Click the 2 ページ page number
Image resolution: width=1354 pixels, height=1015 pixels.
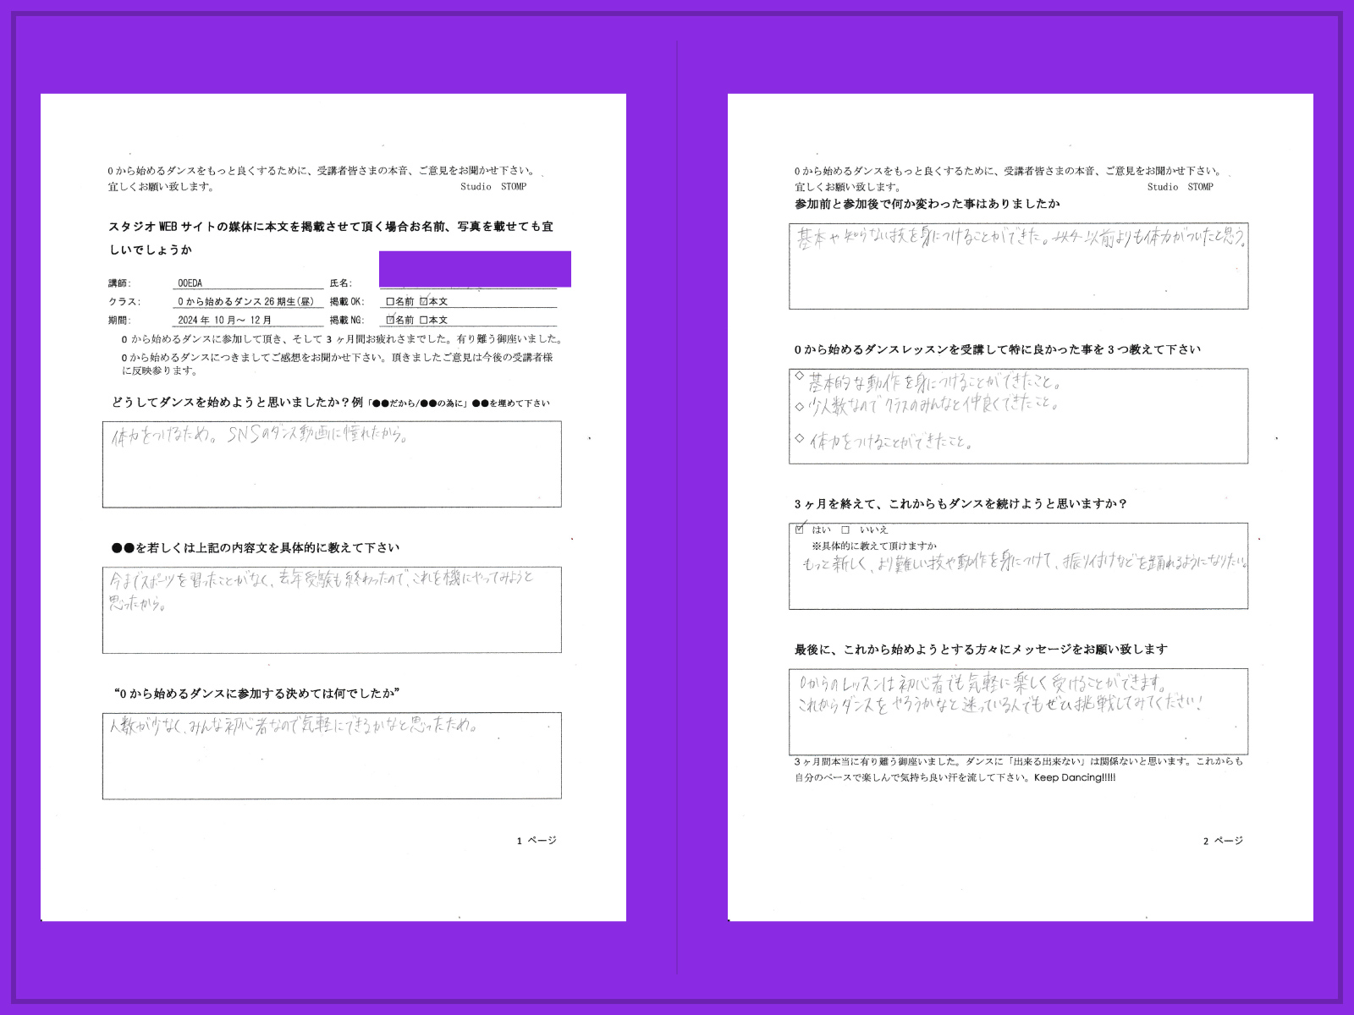click(x=1224, y=841)
